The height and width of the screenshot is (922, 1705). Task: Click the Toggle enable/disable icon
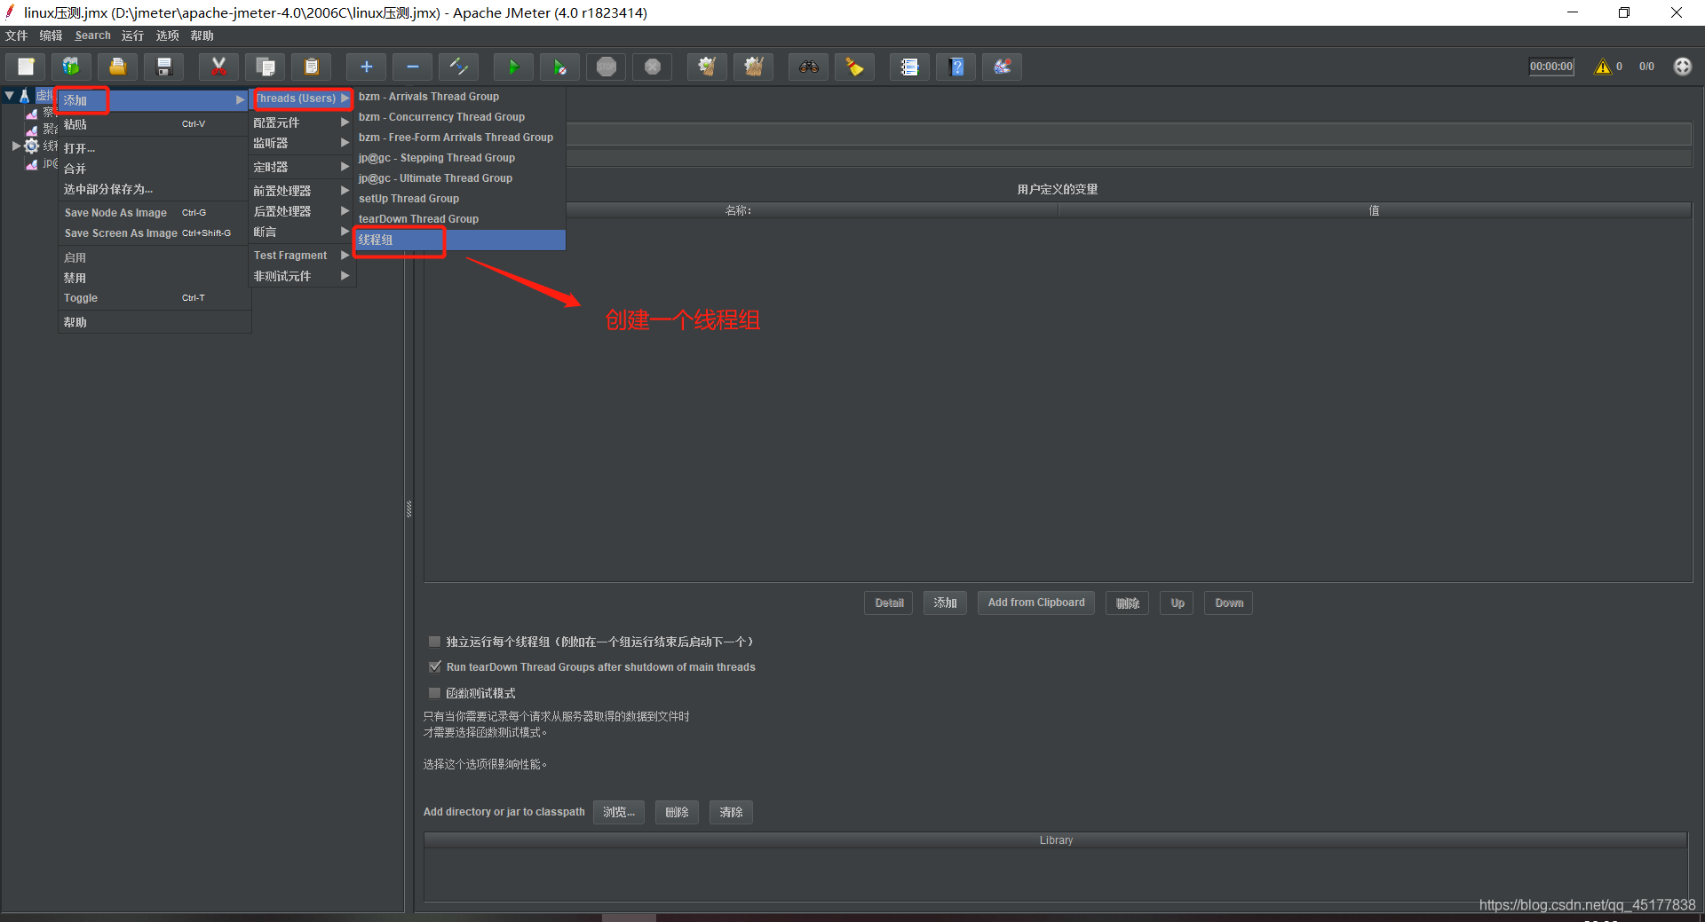click(x=458, y=67)
